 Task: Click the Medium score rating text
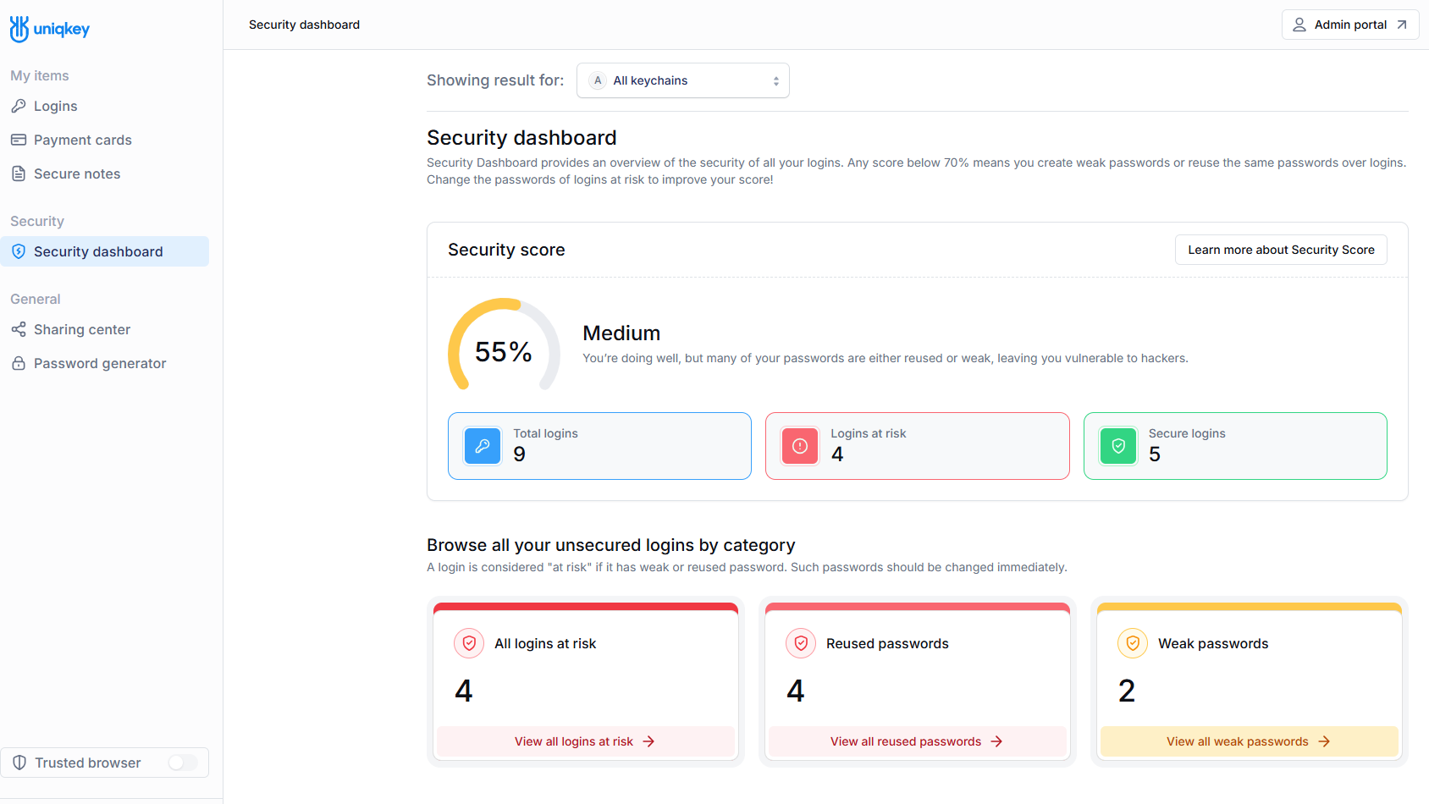click(x=621, y=333)
